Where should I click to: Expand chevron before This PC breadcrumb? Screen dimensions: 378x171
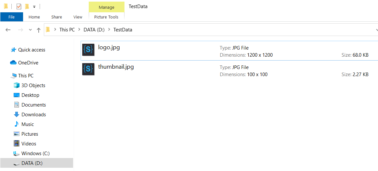click(55, 30)
